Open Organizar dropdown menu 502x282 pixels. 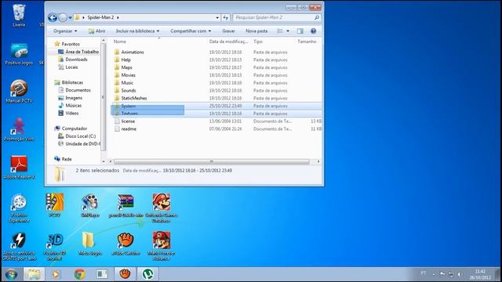coord(65,31)
